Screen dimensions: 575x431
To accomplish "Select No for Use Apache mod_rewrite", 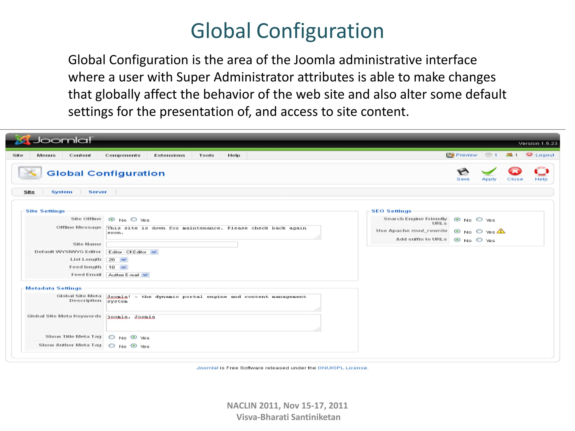I will [457, 231].
